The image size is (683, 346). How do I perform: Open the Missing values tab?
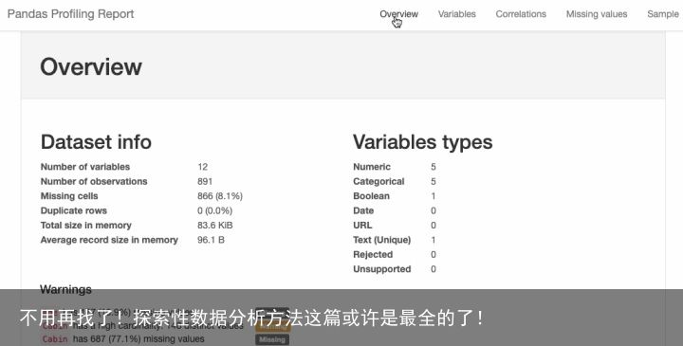[x=597, y=14]
